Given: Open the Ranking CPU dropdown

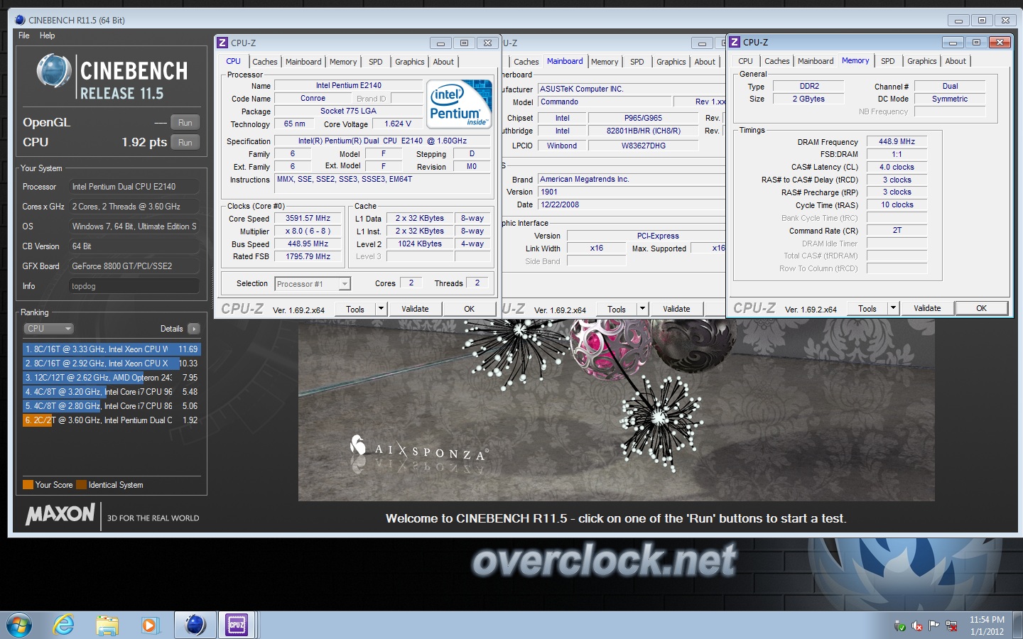Looking at the screenshot, I should click(x=48, y=329).
